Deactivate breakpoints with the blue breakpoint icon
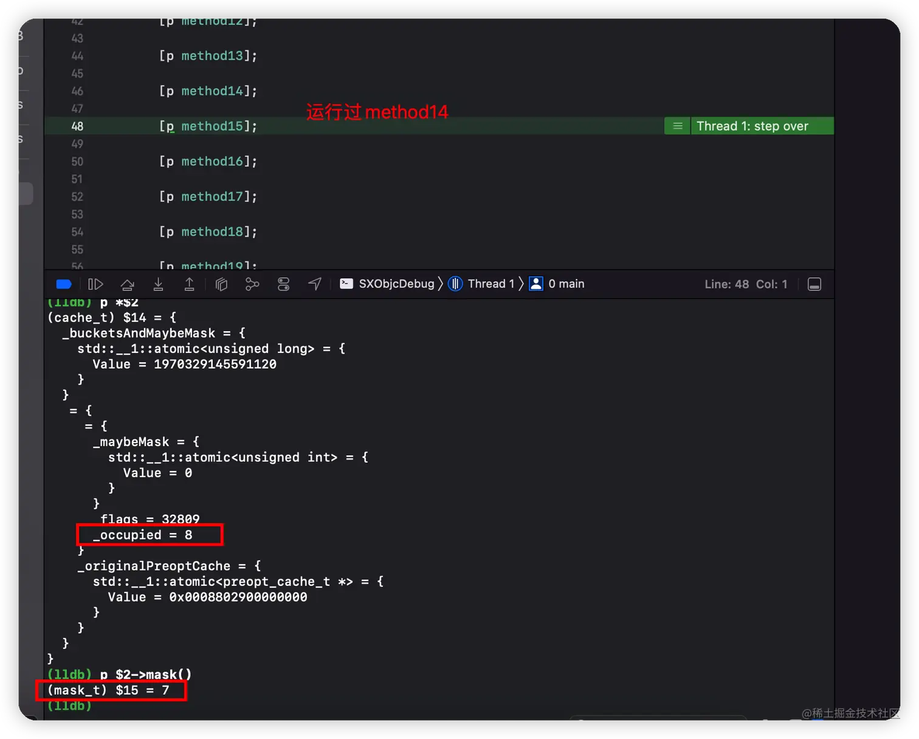 click(x=64, y=284)
